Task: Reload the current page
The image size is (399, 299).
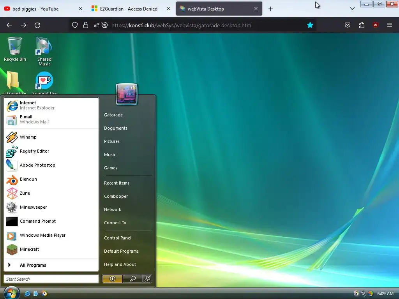Action: coord(37,25)
